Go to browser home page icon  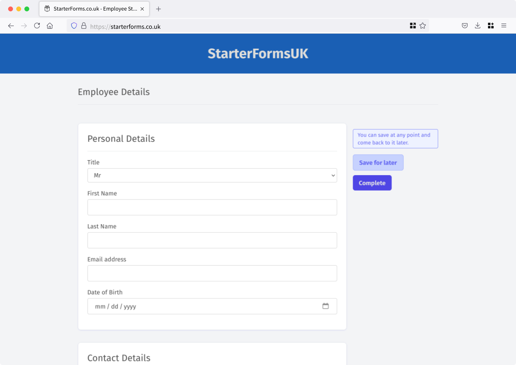point(50,26)
